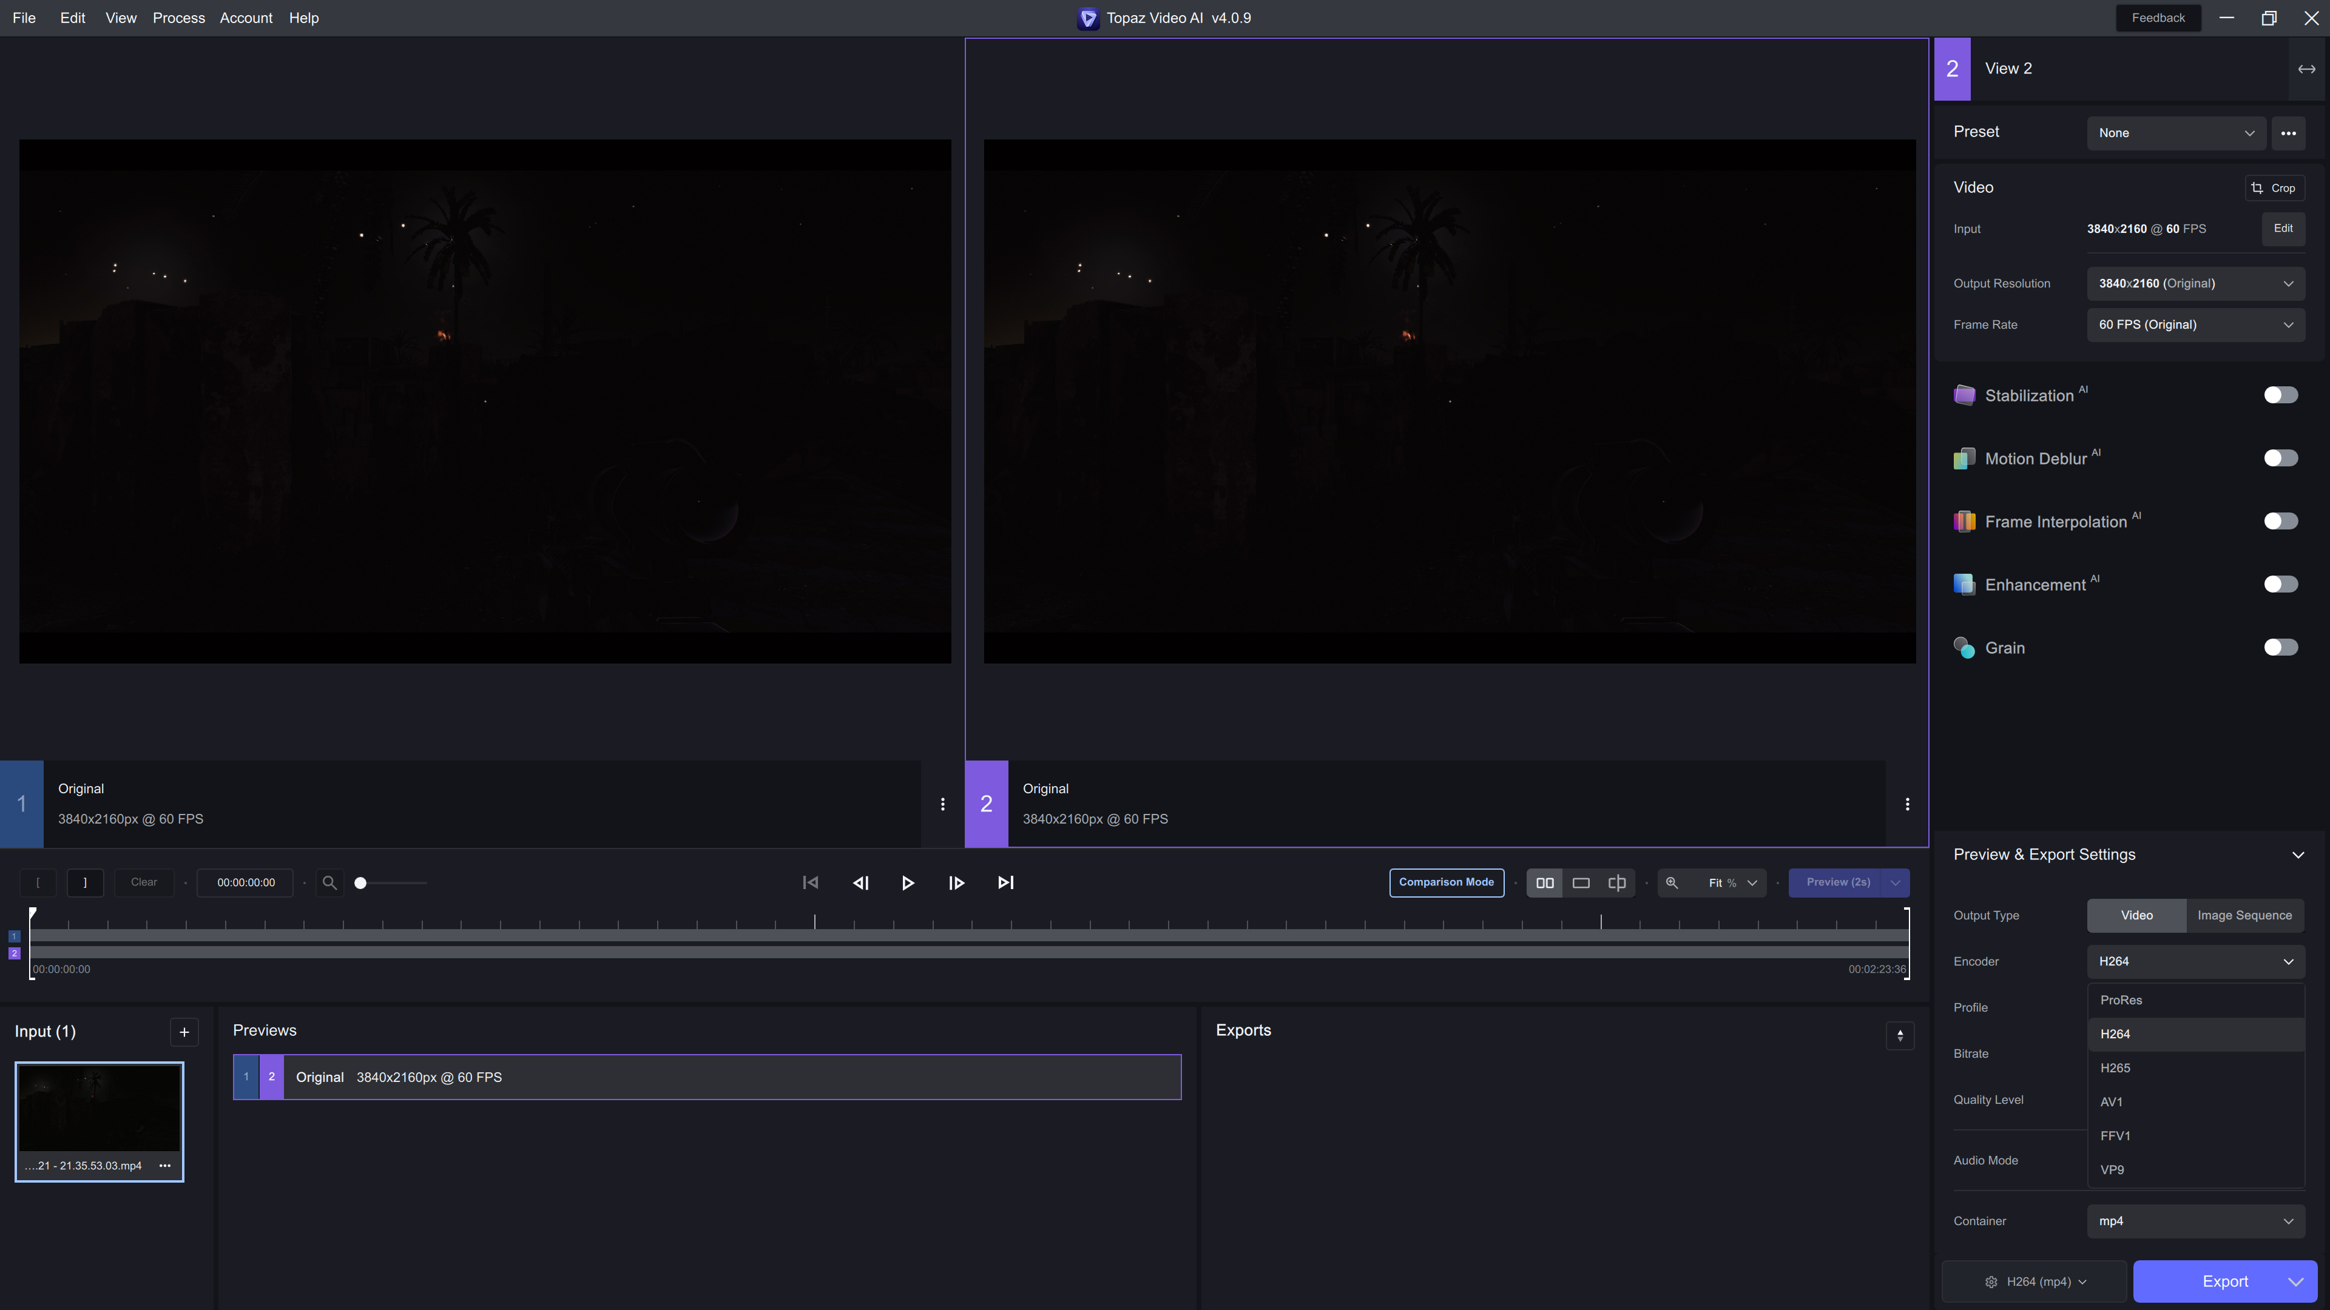Click the timeline zoom magnifier icon
Viewport: 2330px width, 1310px height.
click(330, 882)
